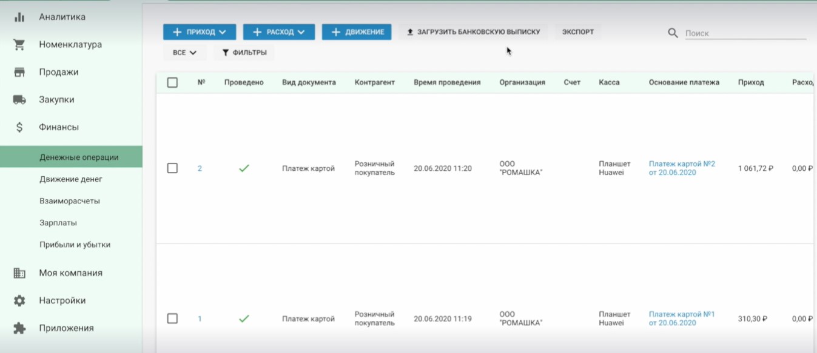Click the 20.06.2020 11:20 timestamp
The image size is (817, 353).
443,168
